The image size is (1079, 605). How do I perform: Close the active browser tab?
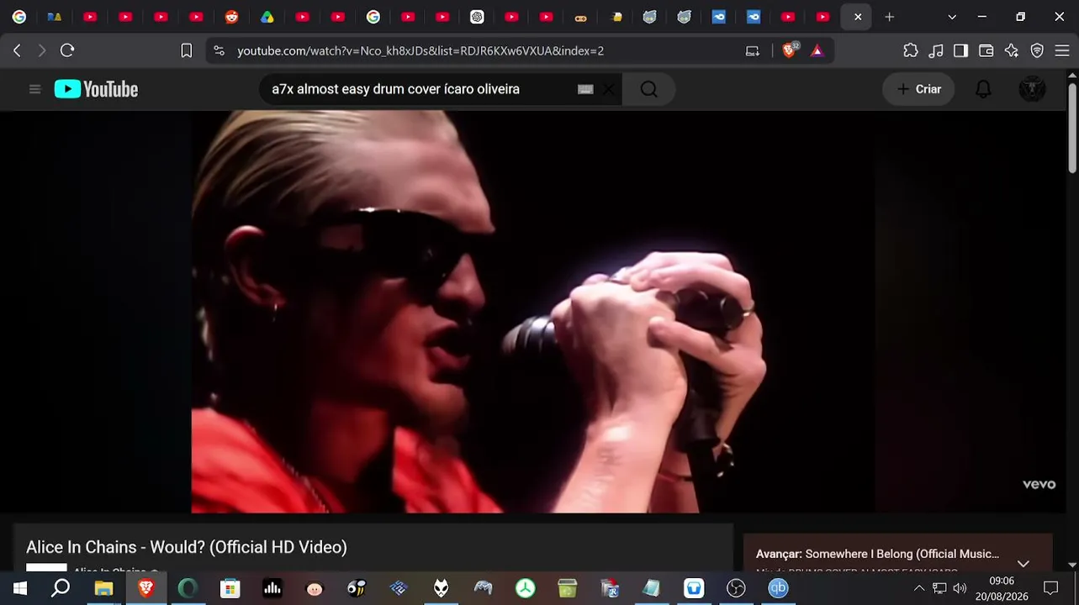click(x=858, y=17)
